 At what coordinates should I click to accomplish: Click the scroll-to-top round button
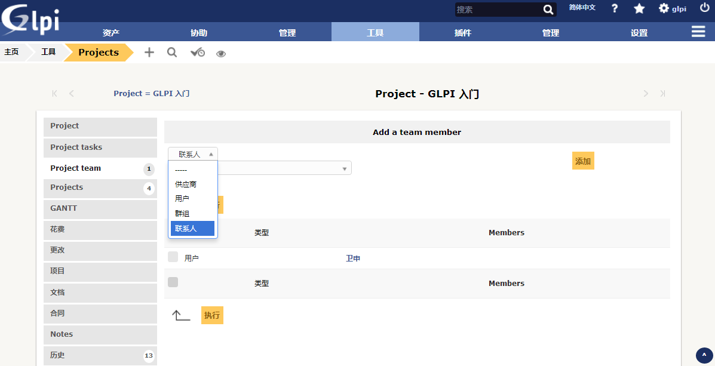click(704, 355)
